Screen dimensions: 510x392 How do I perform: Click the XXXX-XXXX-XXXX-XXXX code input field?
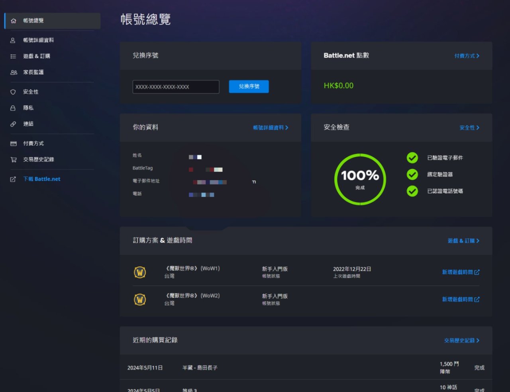tap(176, 87)
